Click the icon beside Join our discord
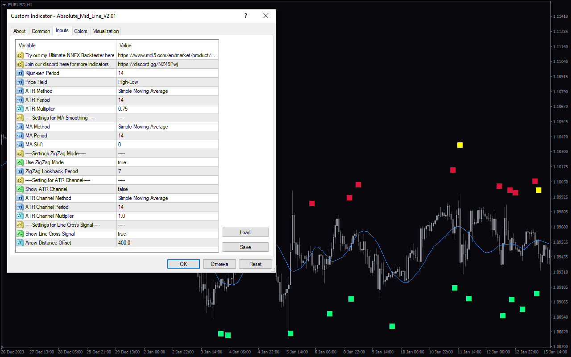The height and width of the screenshot is (357, 571). [20, 64]
